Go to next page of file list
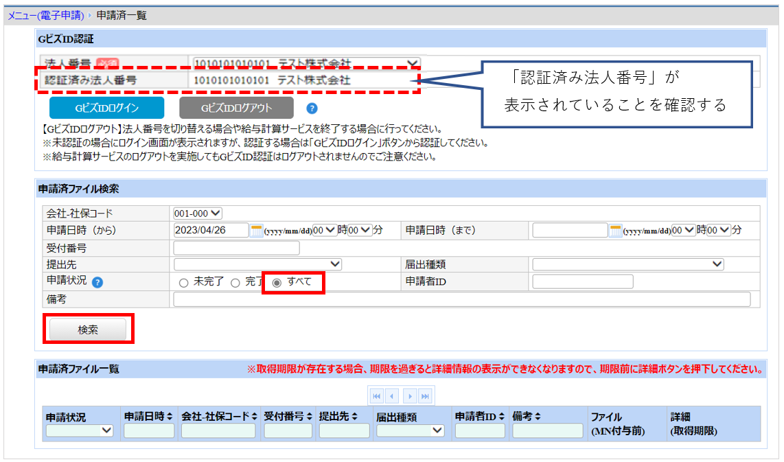Screen dimensions: 784x462 409,396
